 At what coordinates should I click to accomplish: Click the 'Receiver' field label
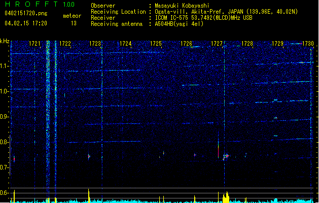103,18
